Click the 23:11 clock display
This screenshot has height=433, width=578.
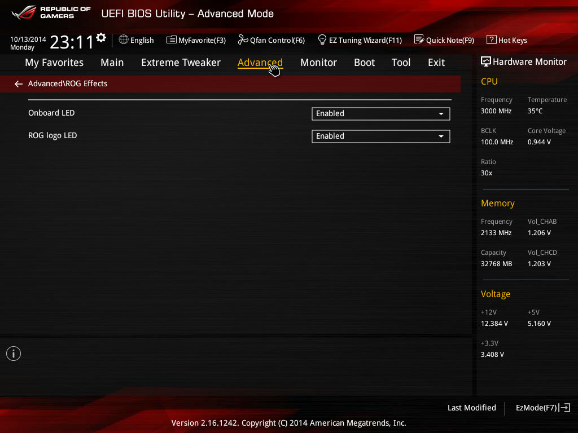72,42
